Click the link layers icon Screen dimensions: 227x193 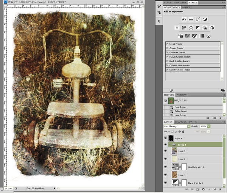click(187, 189)
